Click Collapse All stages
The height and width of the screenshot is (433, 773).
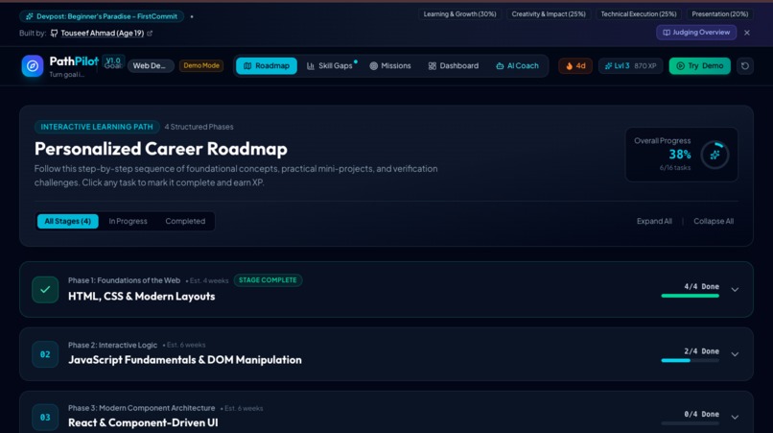coord(714,221)
